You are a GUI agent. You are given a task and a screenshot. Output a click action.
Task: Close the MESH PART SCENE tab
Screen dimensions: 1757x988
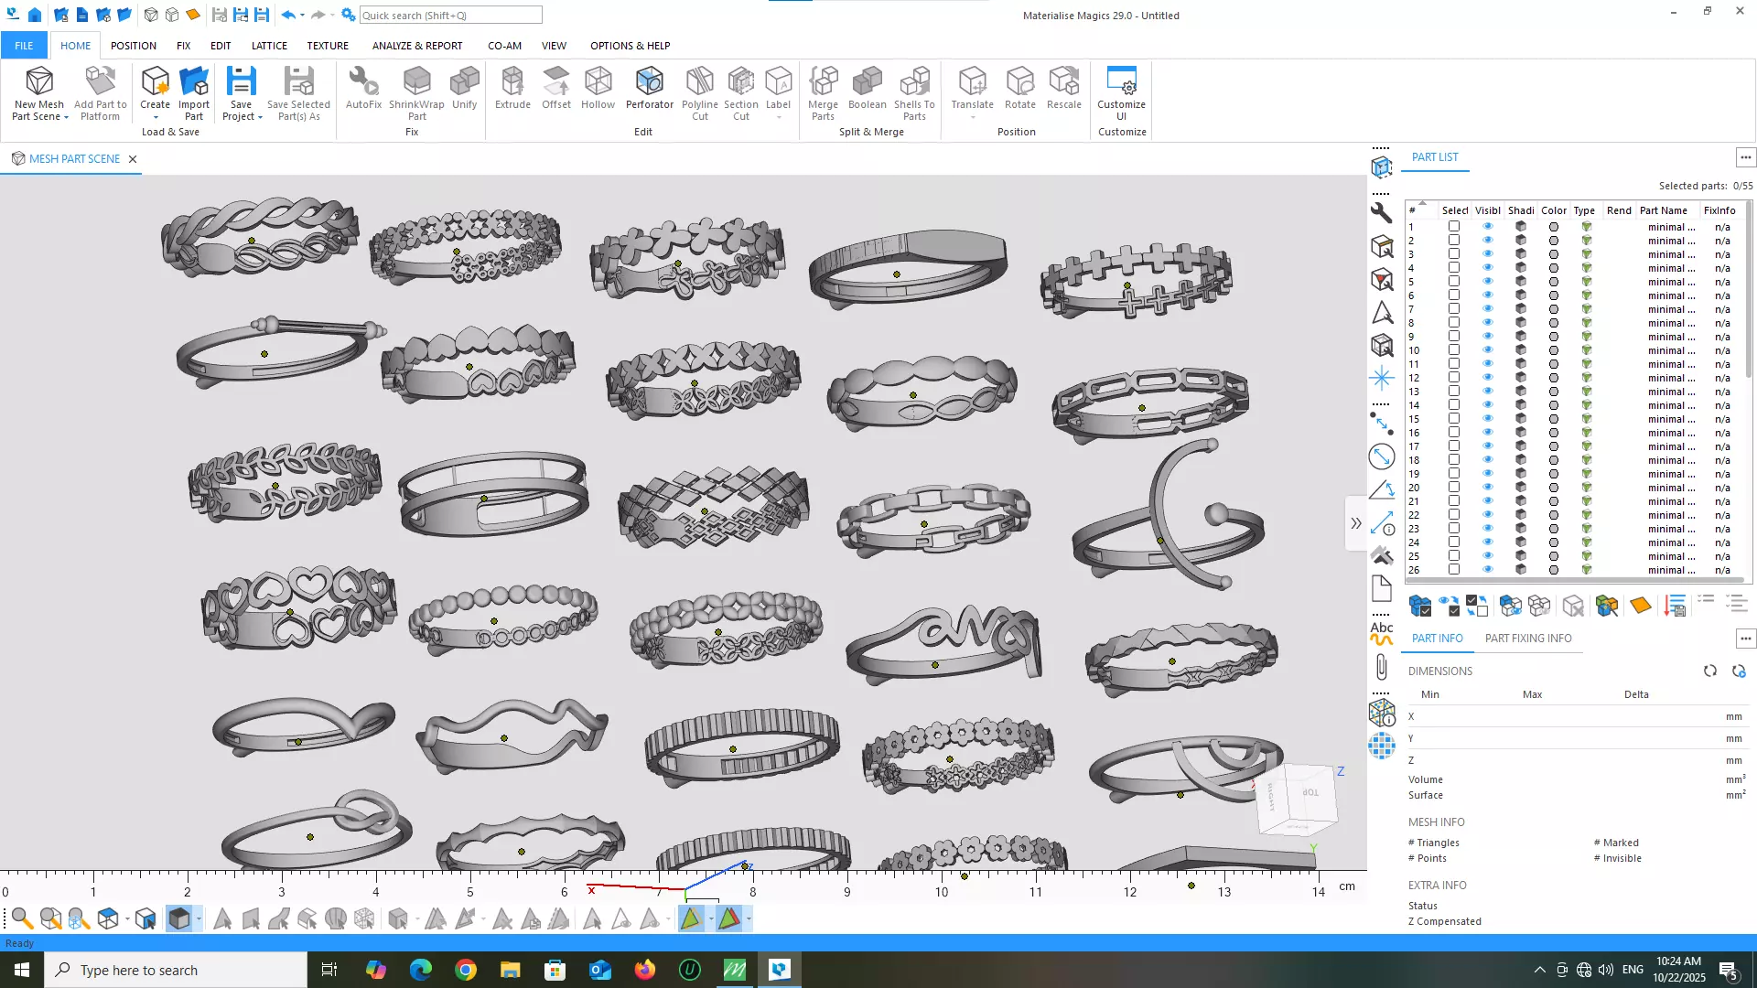click(133, 159)
